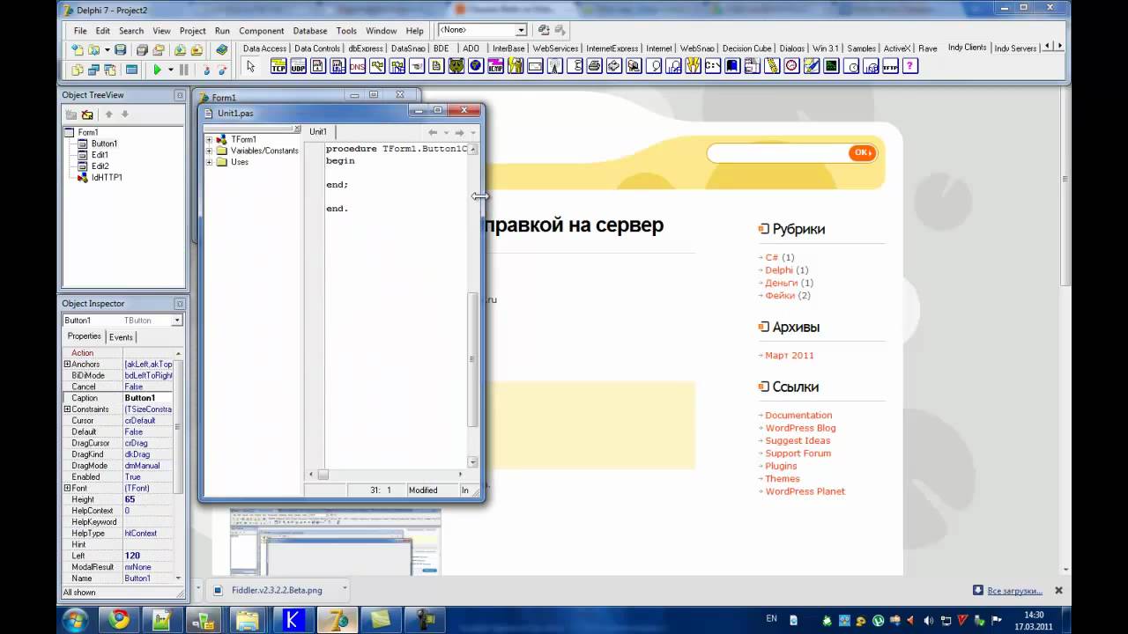
Task: Click the webpage search input field
Action: (x=778, y=153)
